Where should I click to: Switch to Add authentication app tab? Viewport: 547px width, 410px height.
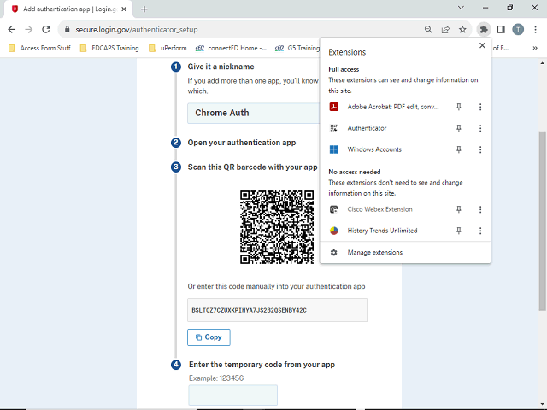click(x=68, y=9)
